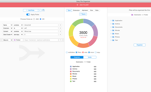Toggle the rules checkbox
Viewport: 151px width, 92px height.
83,52
